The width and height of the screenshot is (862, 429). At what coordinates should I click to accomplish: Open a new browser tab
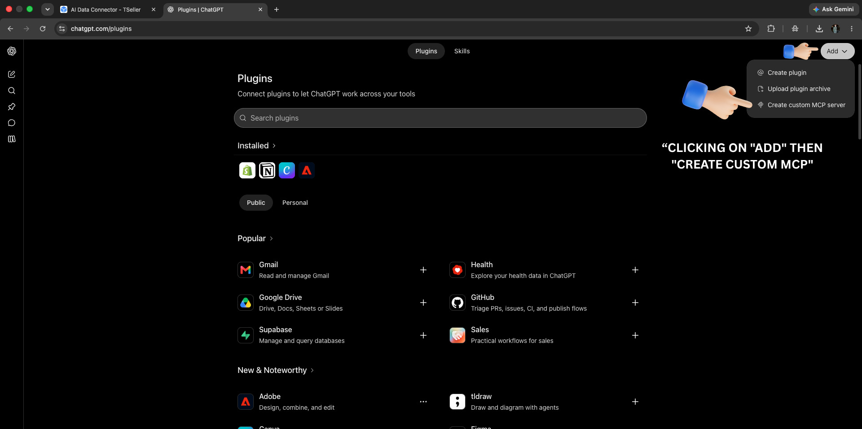click(x=277, y=9)
